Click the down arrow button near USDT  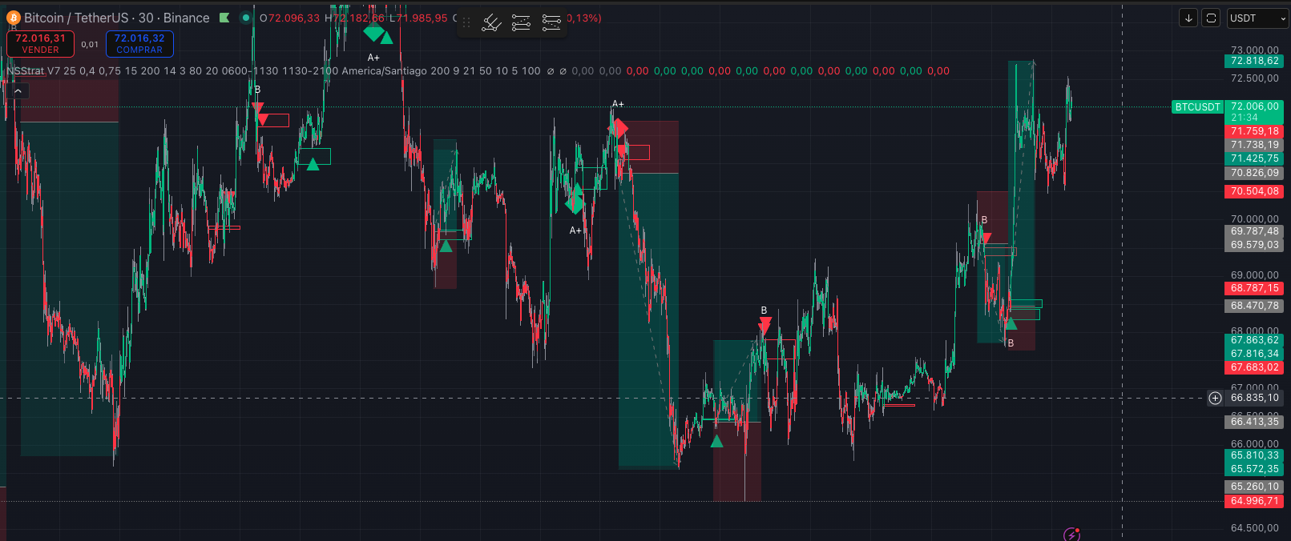(x=1188, y=18)
